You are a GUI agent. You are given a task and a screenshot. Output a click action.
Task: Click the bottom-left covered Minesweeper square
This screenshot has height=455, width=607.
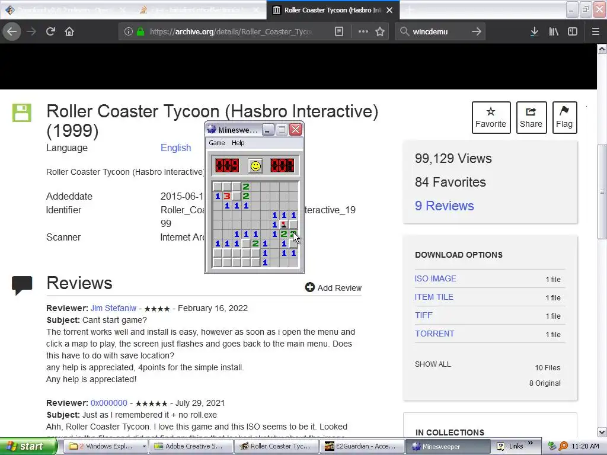coord(218,262)
